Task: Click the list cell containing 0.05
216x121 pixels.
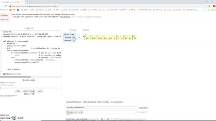Action: (x=100, y=37)
